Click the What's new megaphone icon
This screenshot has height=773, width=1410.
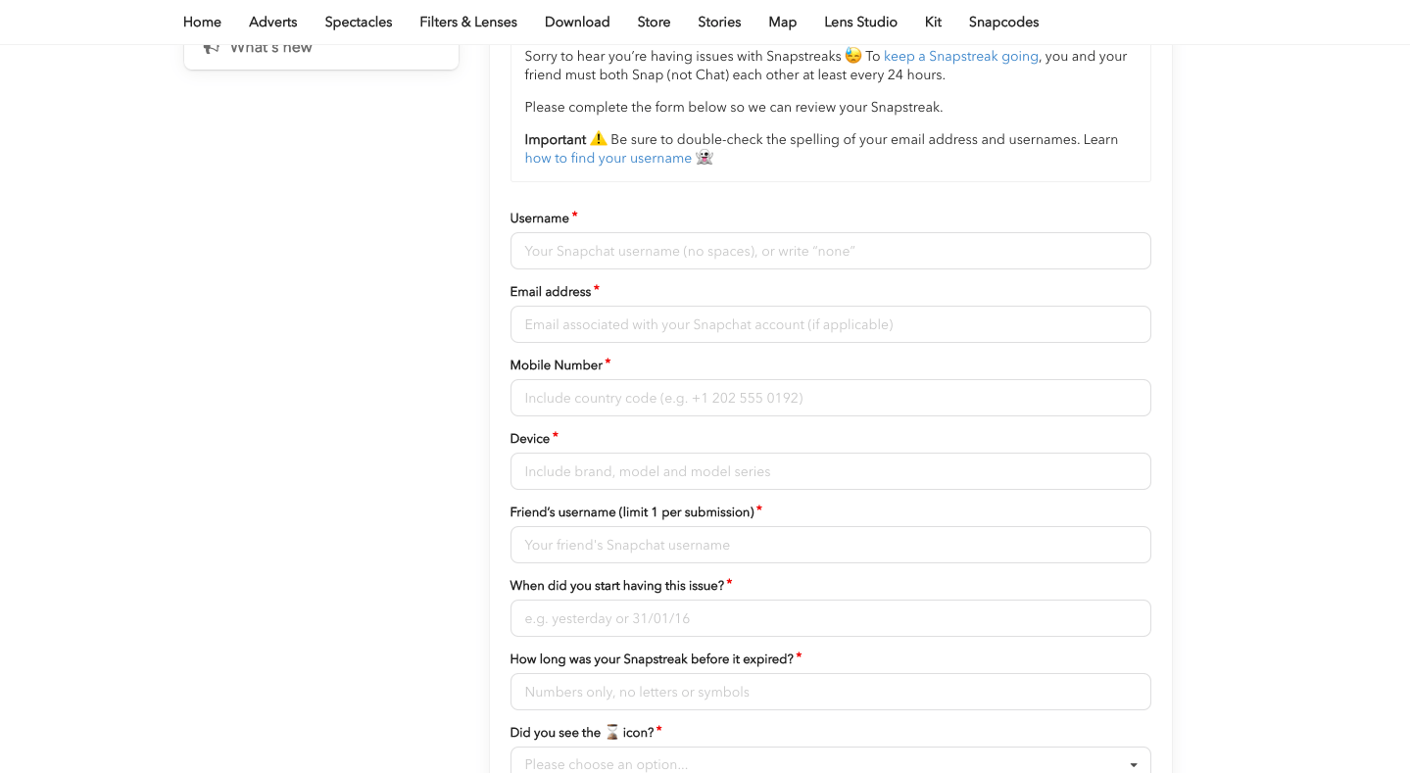tap(211, 48)
